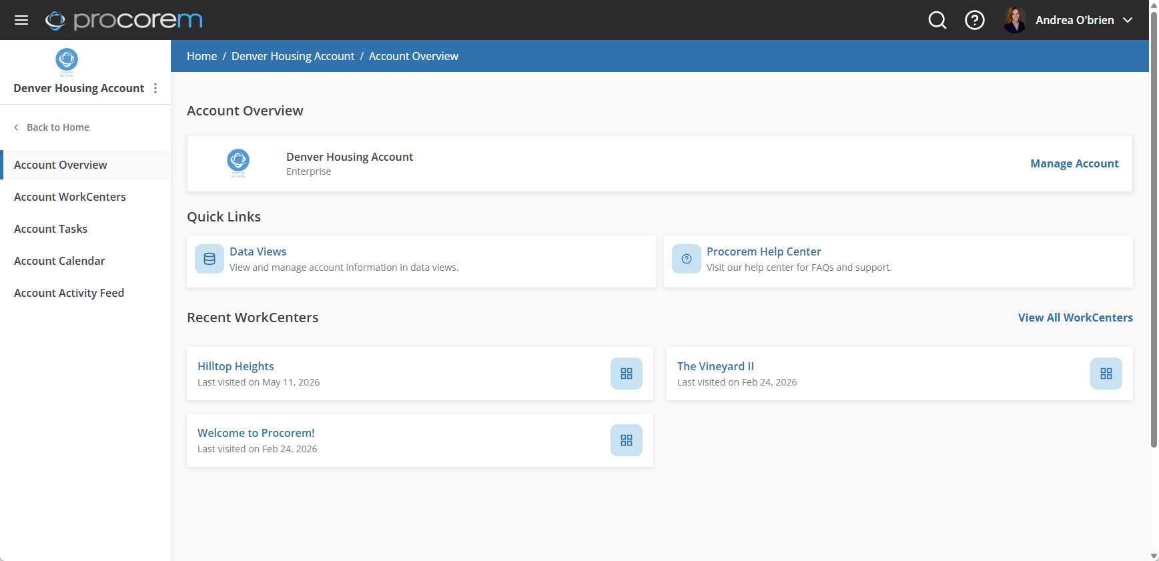Click the scrollbar down arrow
The width and height of the screenshot is (1159, 561).
[x=1154, y=556]
